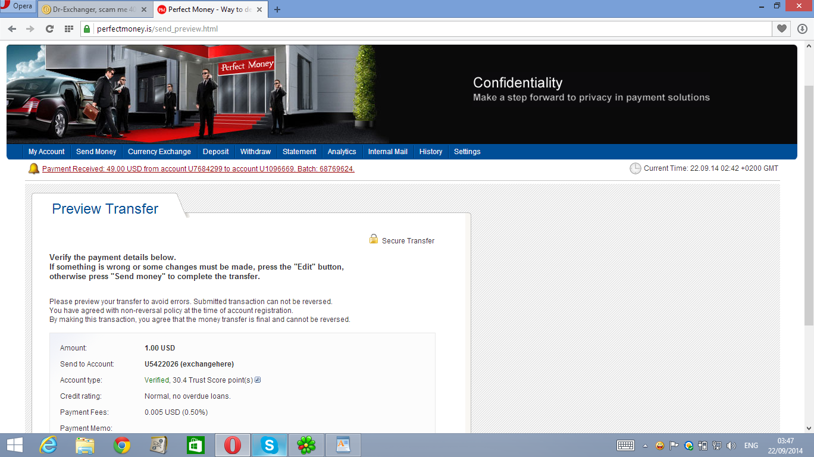The height and width of the screenshot is (457, 814).
Task: Click the Verified account type text
Action: coord(156,380)
